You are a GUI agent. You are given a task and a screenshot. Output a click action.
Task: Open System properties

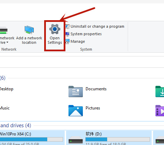pos(86,34)
